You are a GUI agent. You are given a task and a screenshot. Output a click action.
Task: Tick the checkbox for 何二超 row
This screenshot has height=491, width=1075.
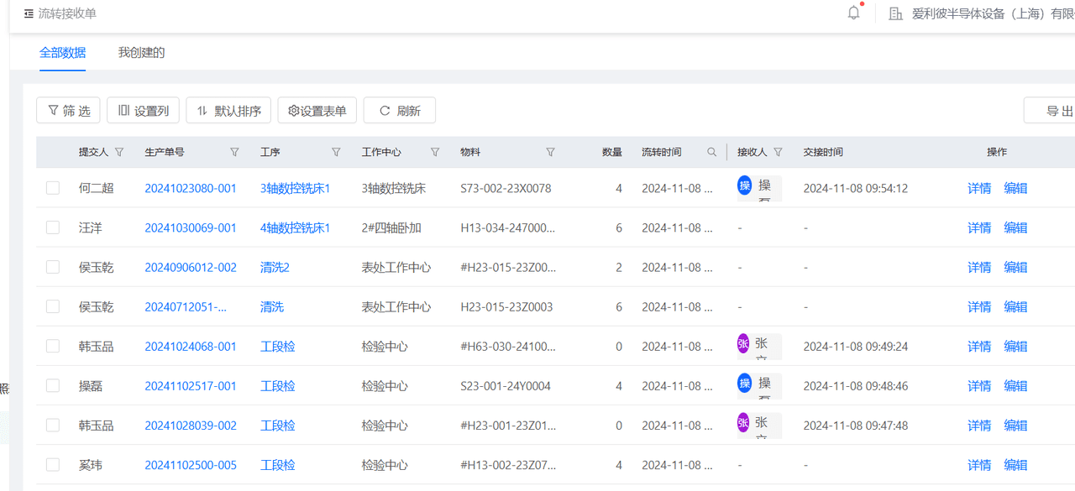(53, 188)
